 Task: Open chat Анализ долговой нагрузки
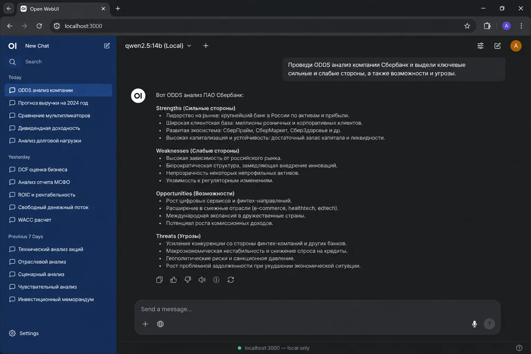point(58,141)
